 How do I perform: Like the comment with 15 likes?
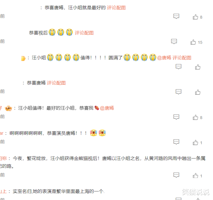[193, 42]
